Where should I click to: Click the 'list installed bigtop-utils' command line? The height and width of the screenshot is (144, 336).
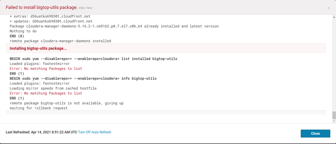pos(94,59)
